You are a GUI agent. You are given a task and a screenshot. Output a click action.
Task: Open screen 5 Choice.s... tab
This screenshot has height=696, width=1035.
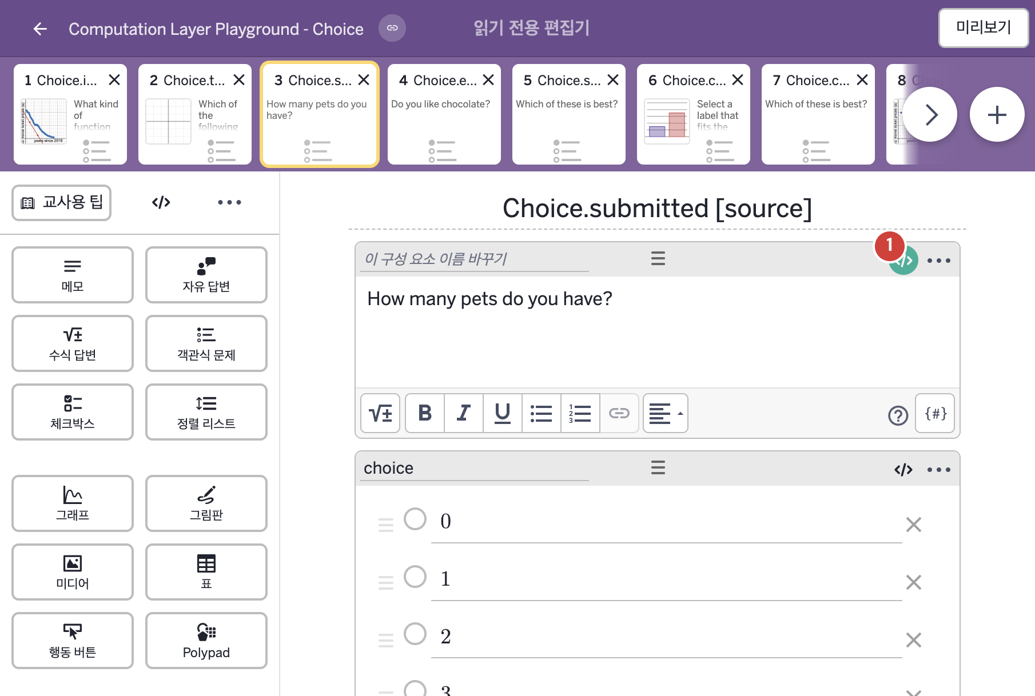(569, 114)
